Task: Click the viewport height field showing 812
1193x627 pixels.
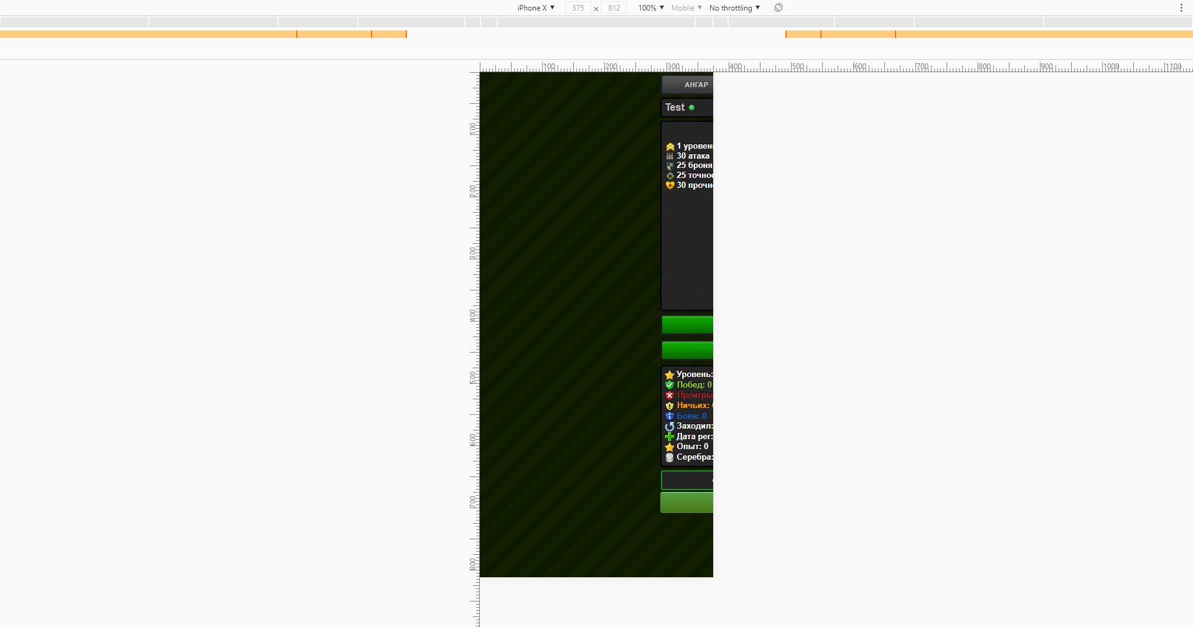Action: click(x=614, y=7)
